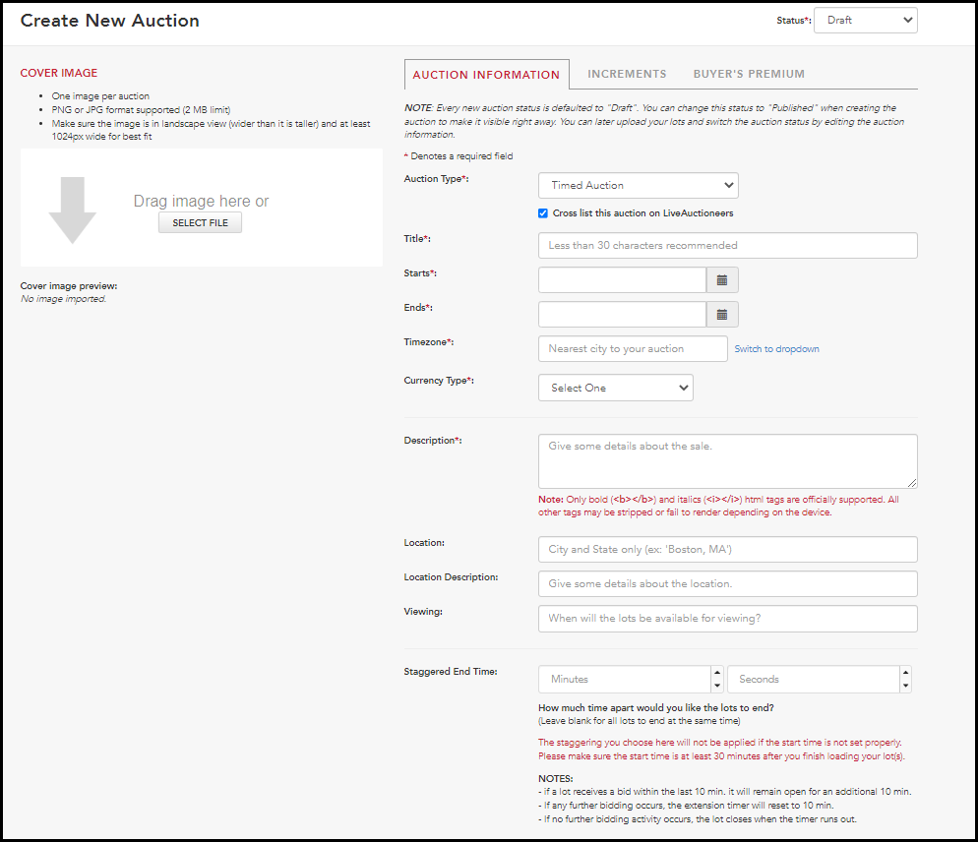
Task: Expand the Auction Type dropdown
Action: (x=639, y=185)
